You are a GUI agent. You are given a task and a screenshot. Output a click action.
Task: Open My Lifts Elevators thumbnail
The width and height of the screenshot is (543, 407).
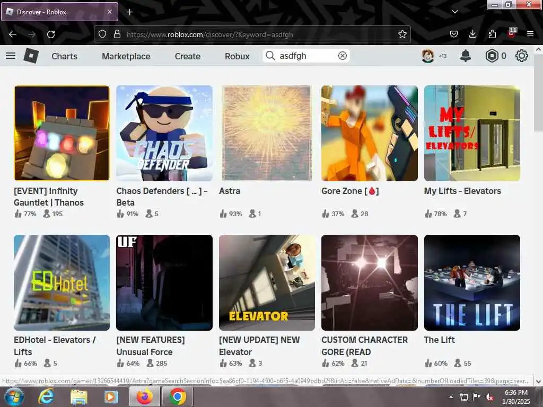[x=472, y=133]
